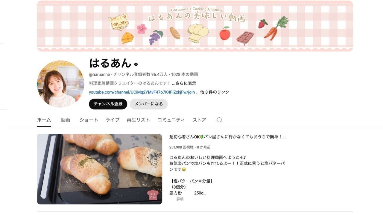The image size is (383, 215).
Task: Click the はるあん watermark logo on thumbnail
Action: (x=153, y=195)
